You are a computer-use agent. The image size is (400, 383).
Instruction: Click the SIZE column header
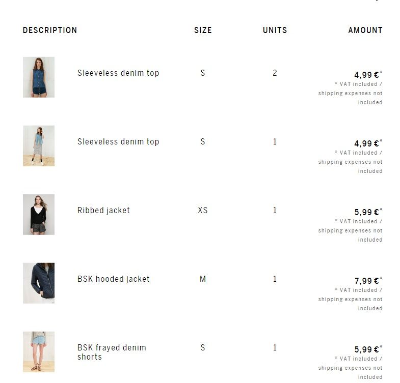203,30
